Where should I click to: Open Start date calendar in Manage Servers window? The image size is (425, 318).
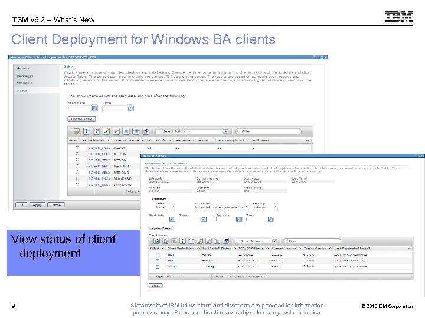[x=172, y=219]
